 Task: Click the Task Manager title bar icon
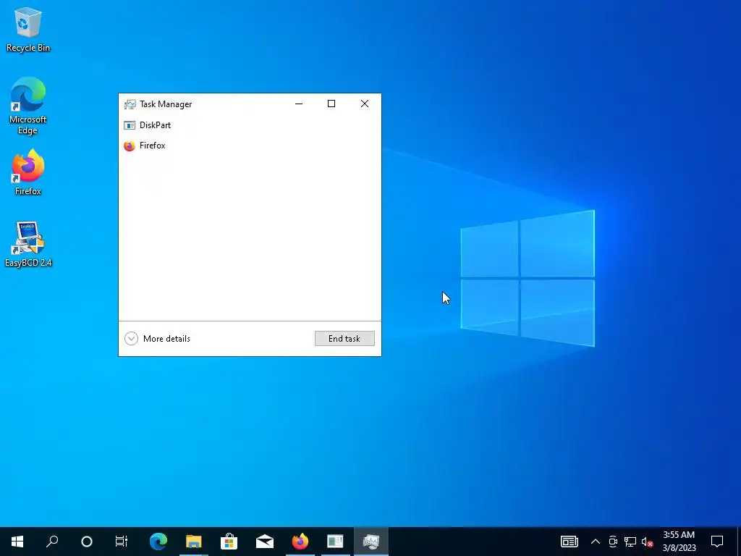tap(130, 104)
